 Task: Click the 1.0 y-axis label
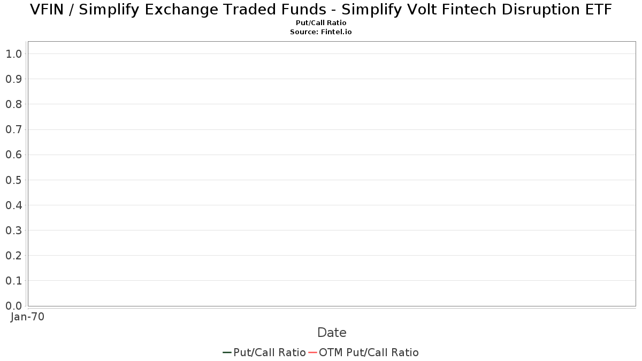tap(13, 54)
